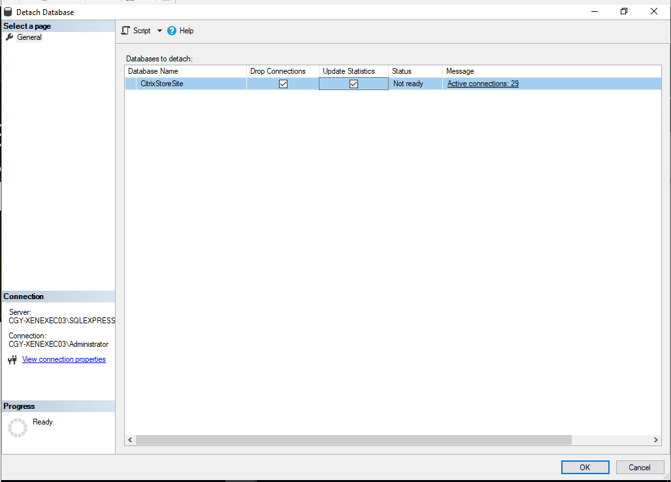Click the progress spinner icon

coord(18,428)
